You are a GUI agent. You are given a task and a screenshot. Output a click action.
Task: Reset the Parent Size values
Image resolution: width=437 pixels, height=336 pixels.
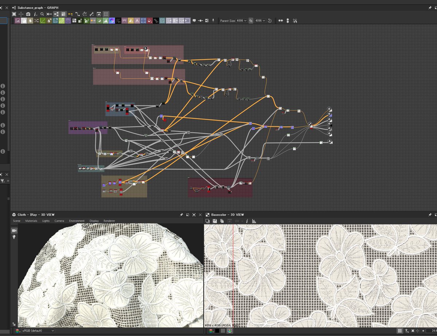270,21
